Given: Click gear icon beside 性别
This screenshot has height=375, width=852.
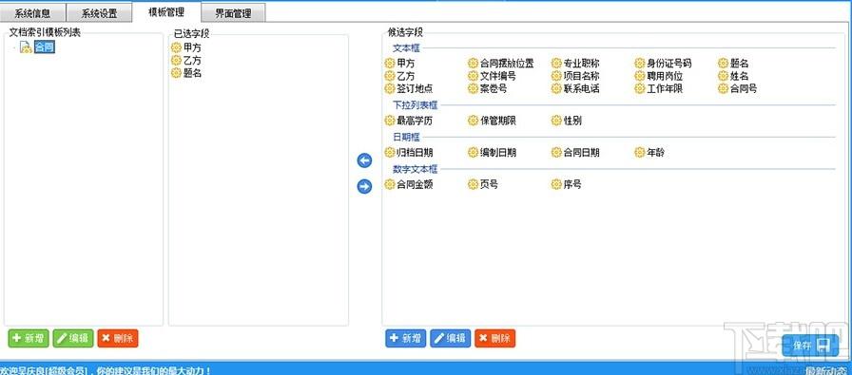Looking at the screenshot, I should (x=556, y=121).
